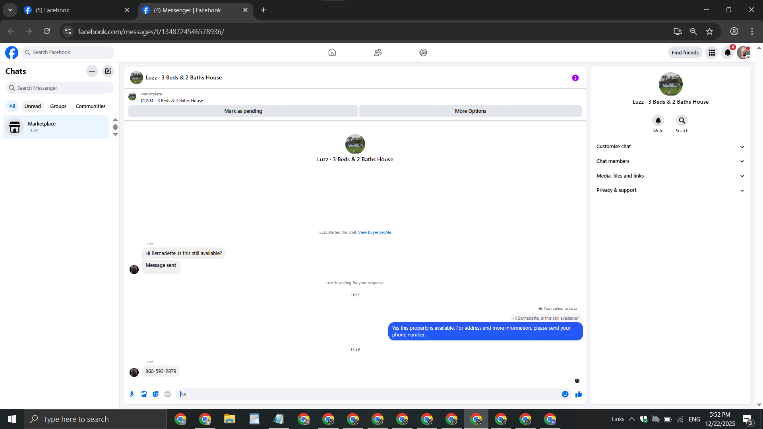Open View buyer profile link
The height and width of the screenshot is (429, 763).
click(x=374, y=232)
